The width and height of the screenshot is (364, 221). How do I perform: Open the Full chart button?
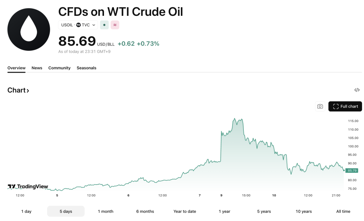(x=345, y=107)
